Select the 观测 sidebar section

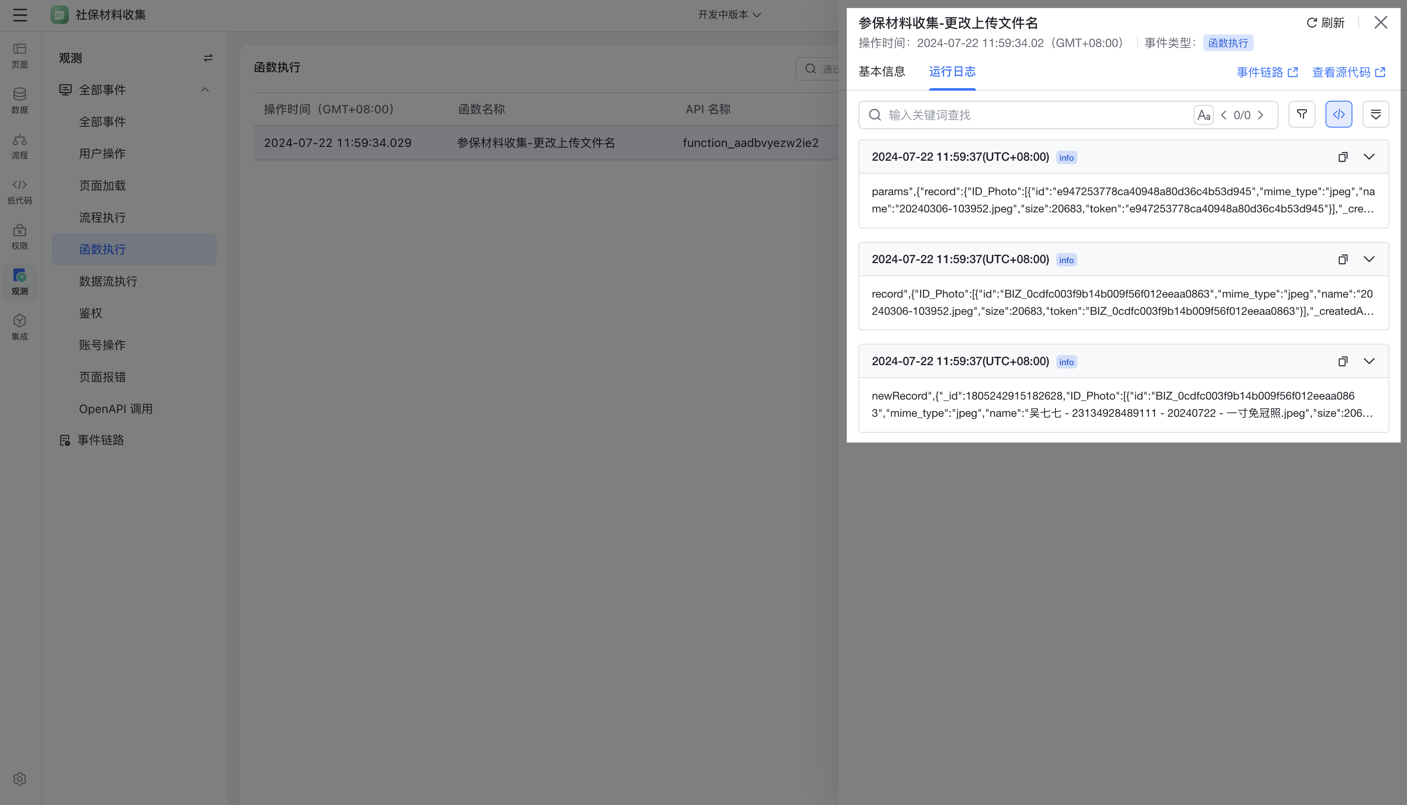pos(20,282)
